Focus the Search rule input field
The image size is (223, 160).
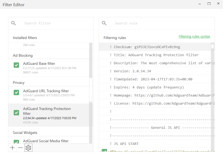click(x=163, y=23)
